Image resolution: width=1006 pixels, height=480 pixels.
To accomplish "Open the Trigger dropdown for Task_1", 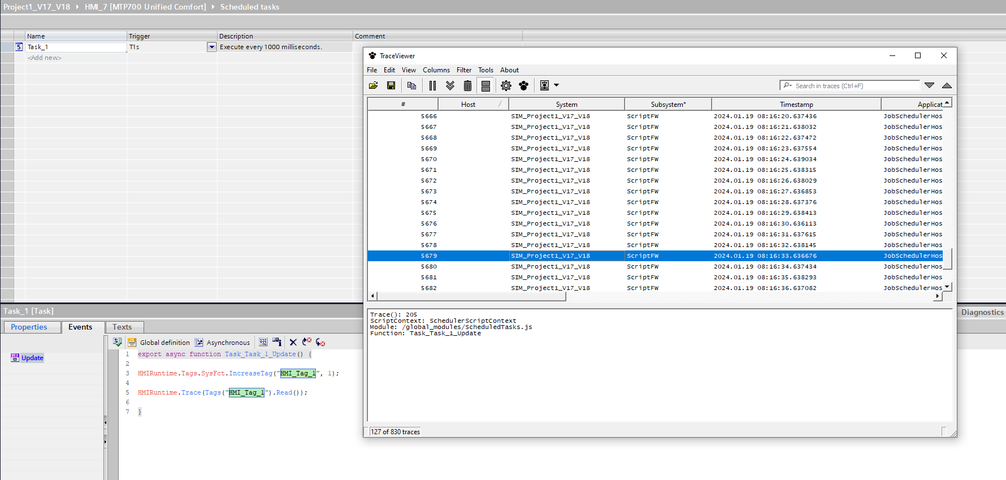I will pos(211,47).
